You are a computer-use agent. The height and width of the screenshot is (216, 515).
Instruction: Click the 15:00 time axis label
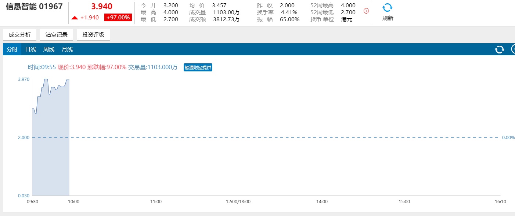coord(404,201)
